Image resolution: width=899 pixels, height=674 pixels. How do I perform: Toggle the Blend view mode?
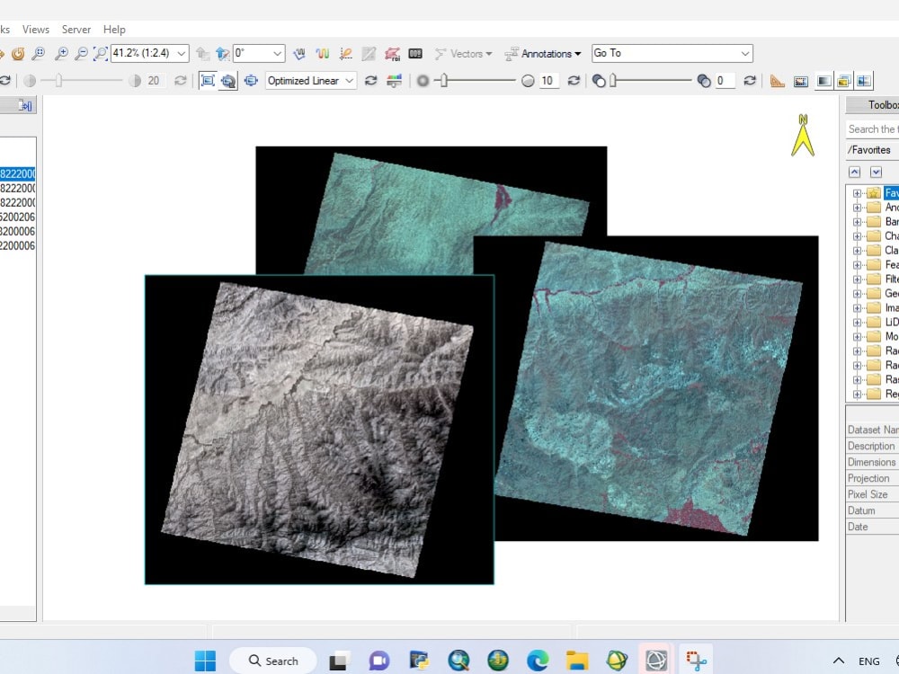[823, 81]
